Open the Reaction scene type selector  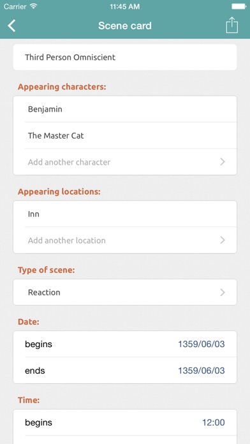(x=125, y=292)
